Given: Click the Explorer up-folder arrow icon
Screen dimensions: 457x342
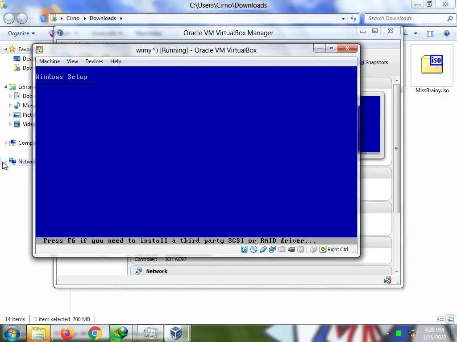Looking at the screenshot, I should (x=43, y=18).
